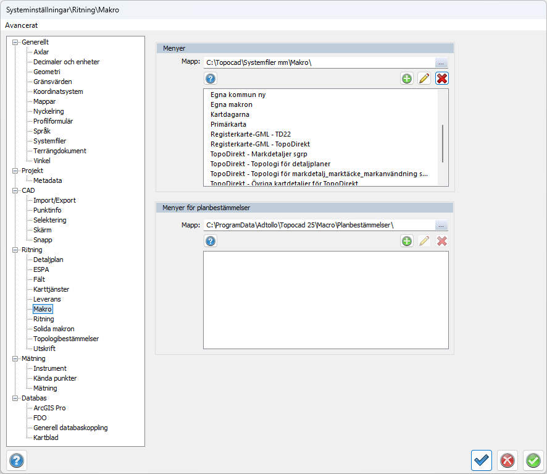Click the blue checkmark apply button
The height and width of the screenshot is (474, 547).
pyautogui.click(x=481, y=460)
